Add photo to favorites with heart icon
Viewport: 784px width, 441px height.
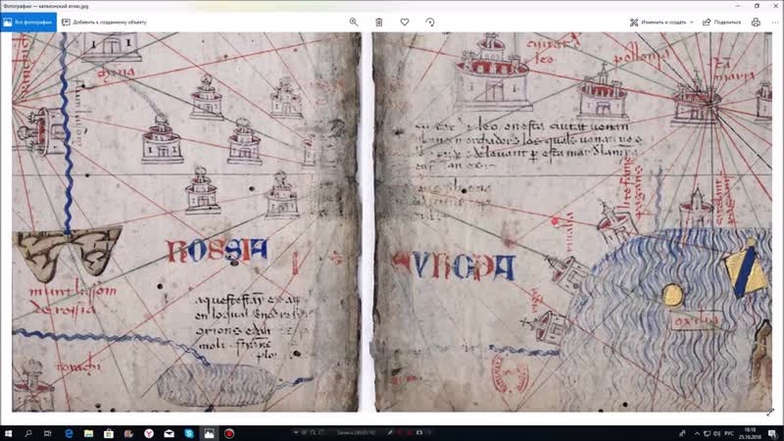(x=405, y=22)
